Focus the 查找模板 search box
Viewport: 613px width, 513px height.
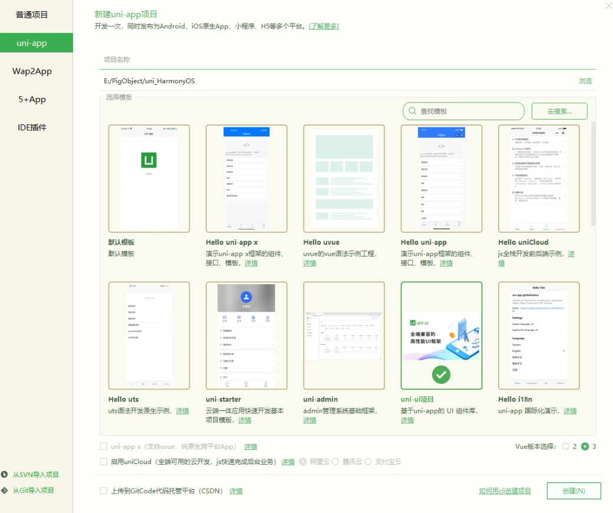coord(463,111)
